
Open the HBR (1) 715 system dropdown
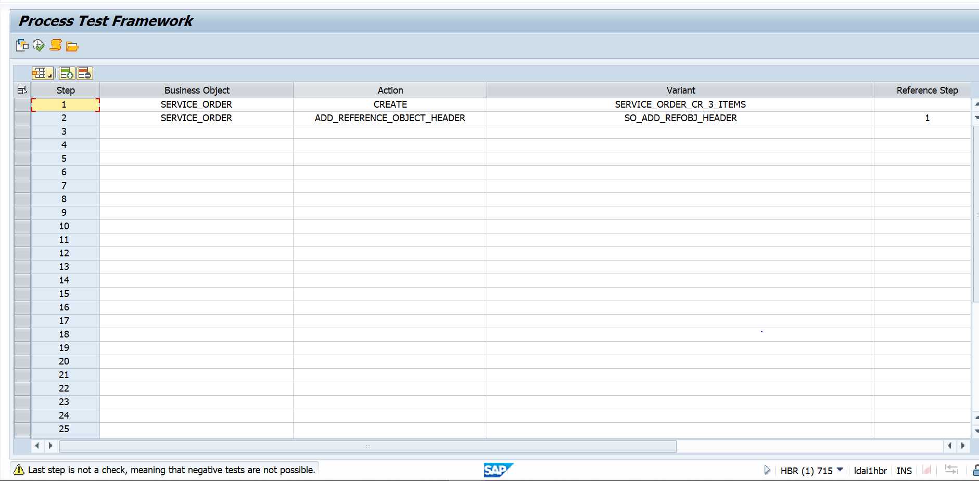pos(840,470)
